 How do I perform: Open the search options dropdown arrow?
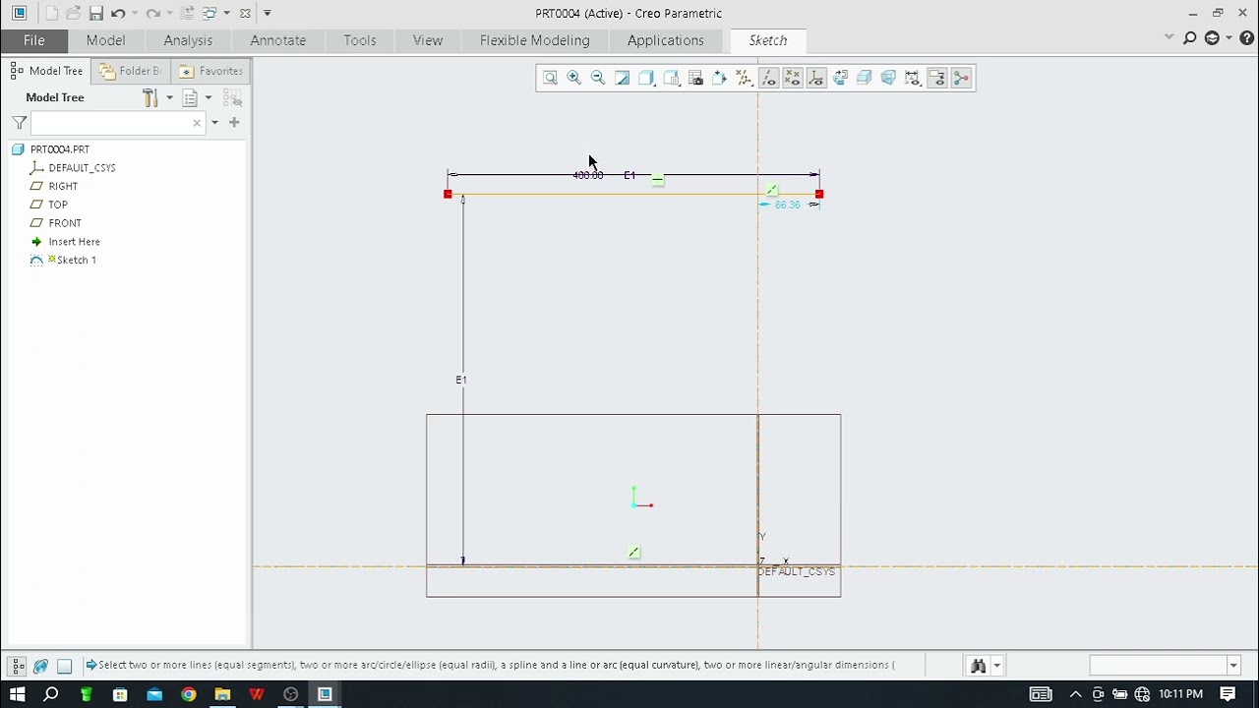[214, 123]
